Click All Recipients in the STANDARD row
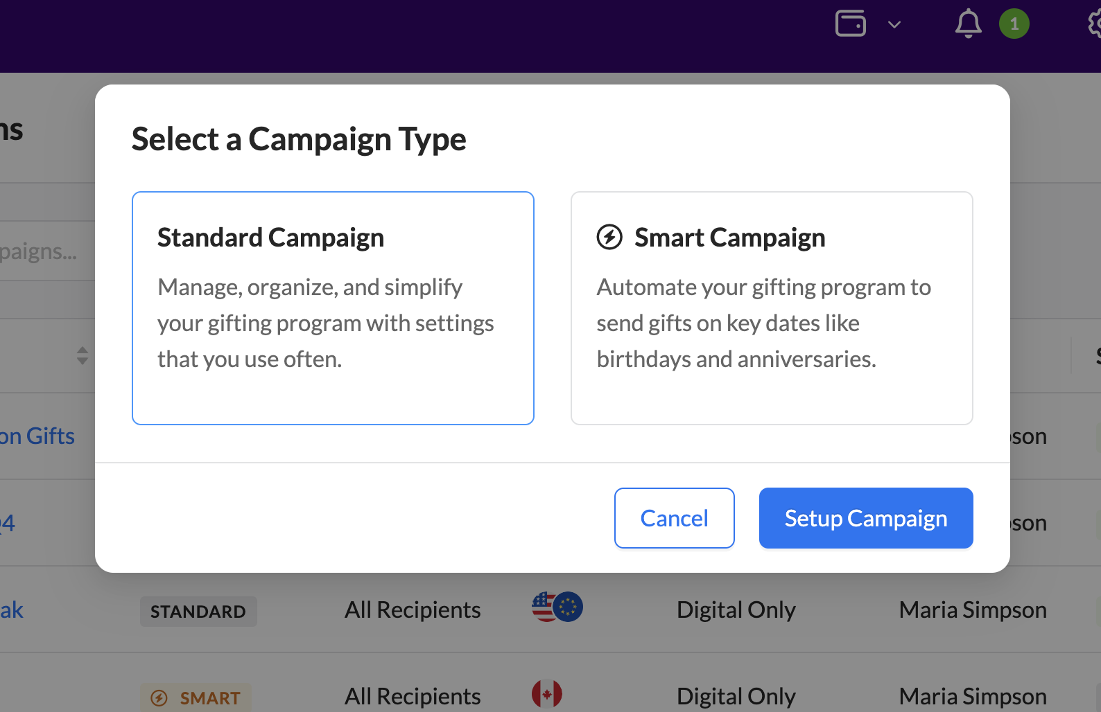1101x712 pixels. (413, 610)
